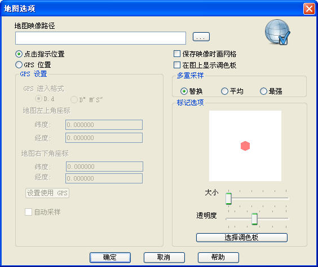
Task: Open help via the 帮助 button
Action: pyautogui.click(x=218, y=257)
